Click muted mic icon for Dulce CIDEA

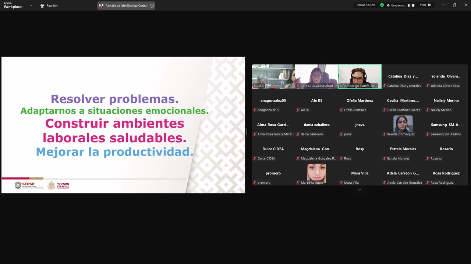click(255, 158)
